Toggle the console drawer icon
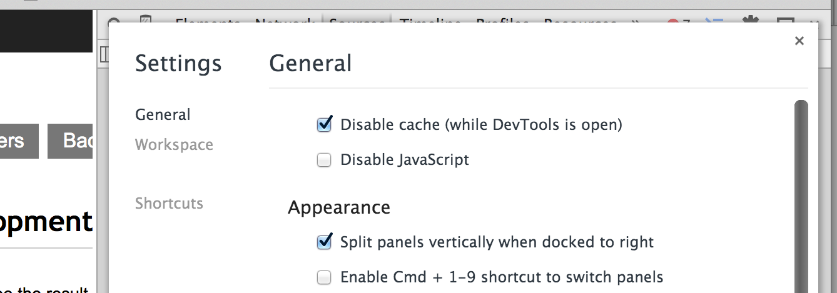Screen dimensions: 837x293 click(x=714, y=21)
